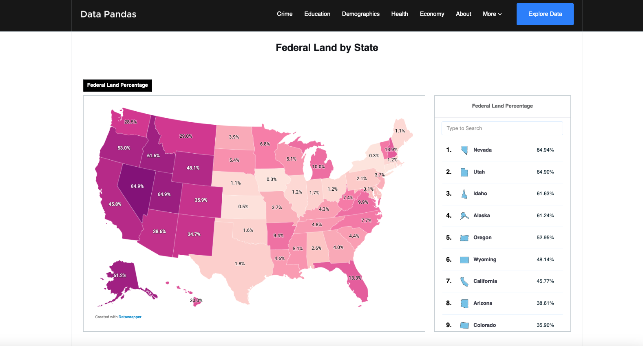The image size is (643, 346).
Task: Click Hawaii on the map (20.0%)
Action: point(196,301)
